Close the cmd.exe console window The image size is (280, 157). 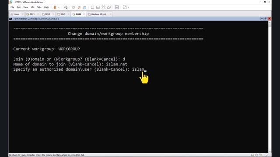[x=269, y=19]
